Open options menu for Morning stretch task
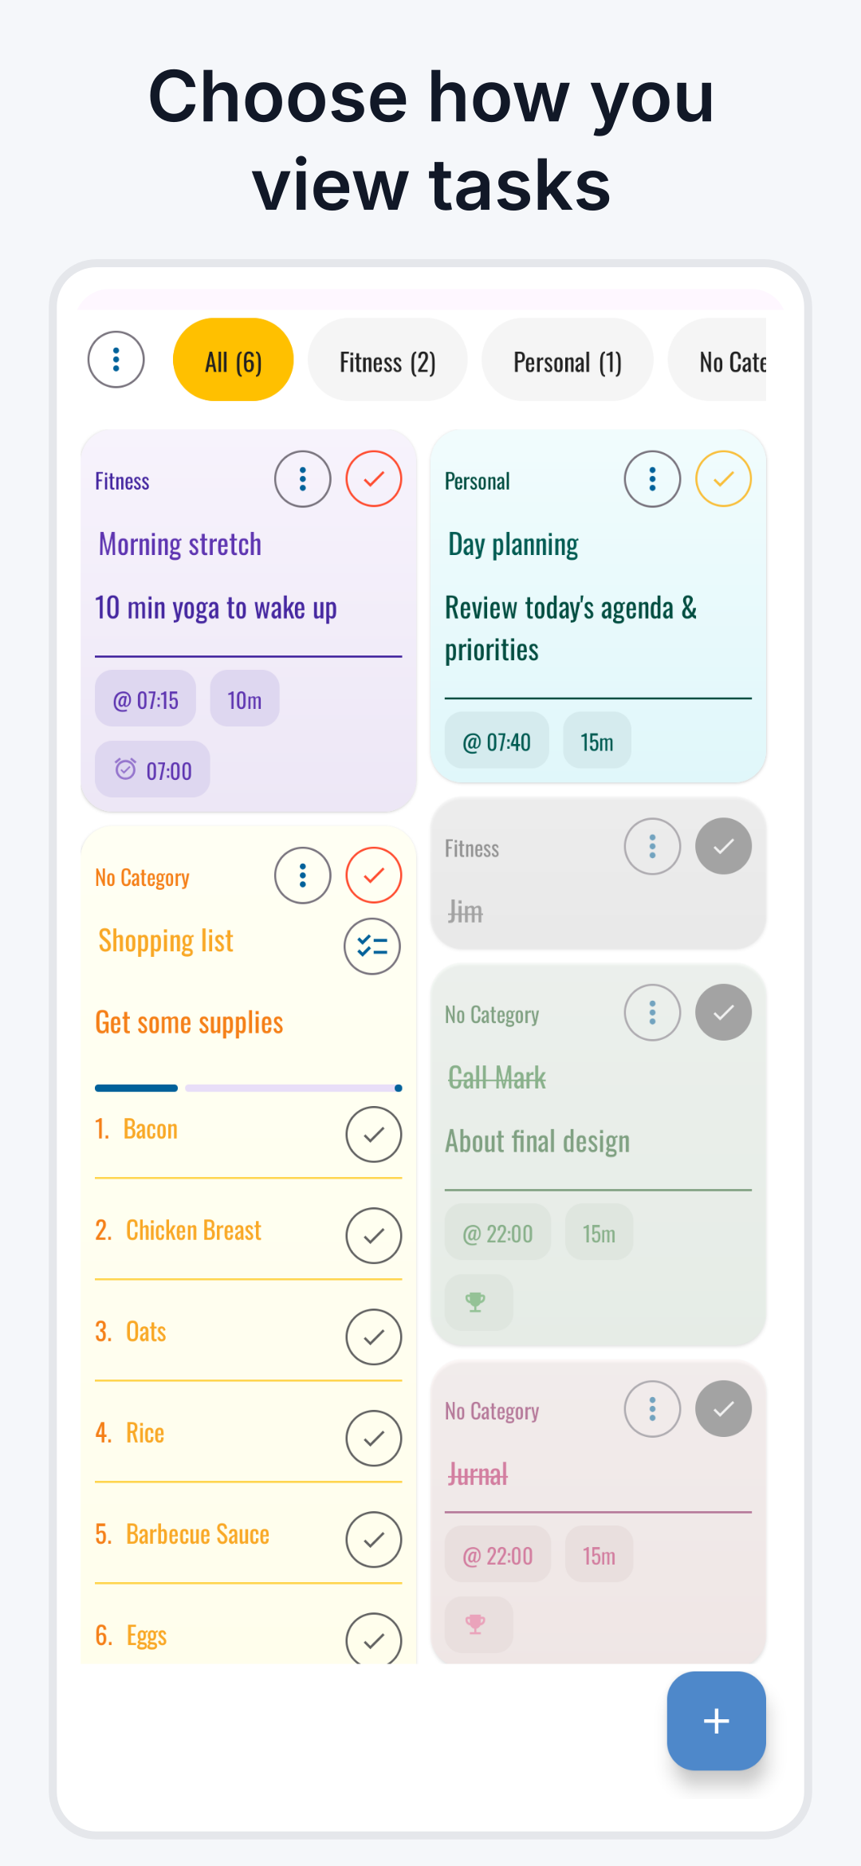The width and height of the screenshot is (861, 1866). (x=302, y=479)
